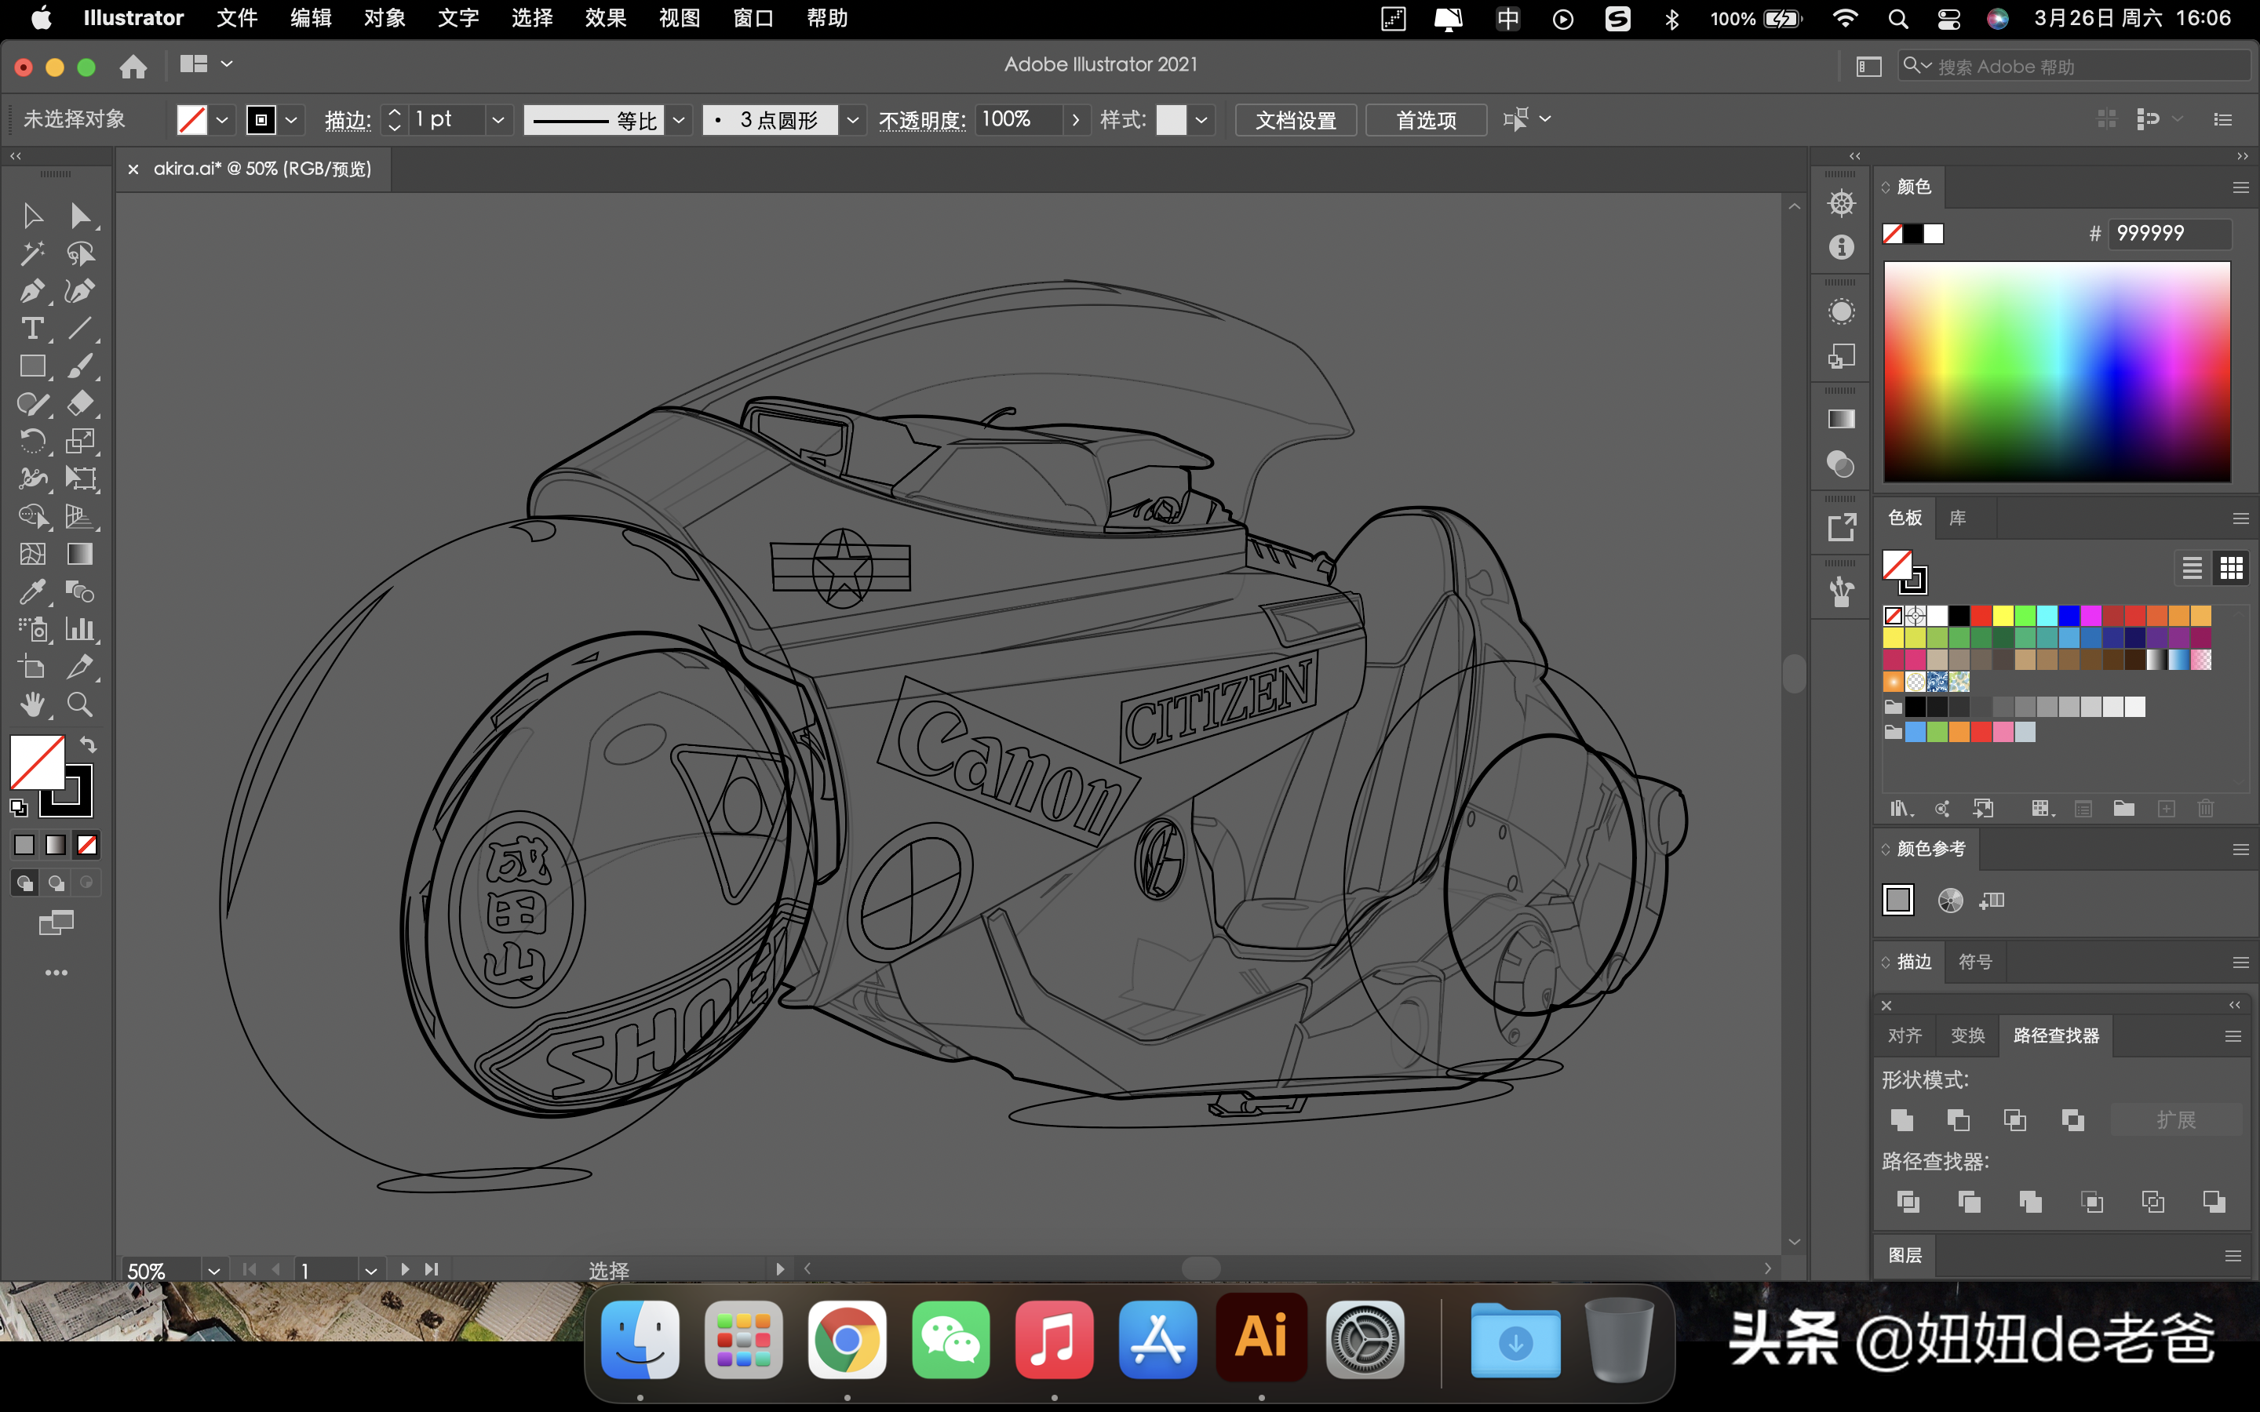
Task: Select the Paintbrush tool
Action: tap(80, 365)
